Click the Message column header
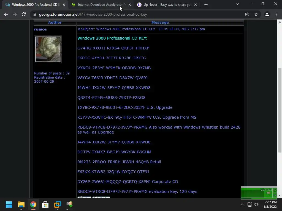This screenshot has height=211, width=282. [160, 23]
